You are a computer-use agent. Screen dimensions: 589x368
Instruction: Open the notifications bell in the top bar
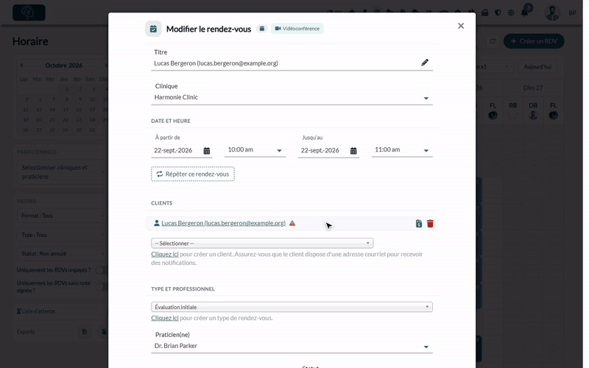pyautogui.click(x=524, y=13)
